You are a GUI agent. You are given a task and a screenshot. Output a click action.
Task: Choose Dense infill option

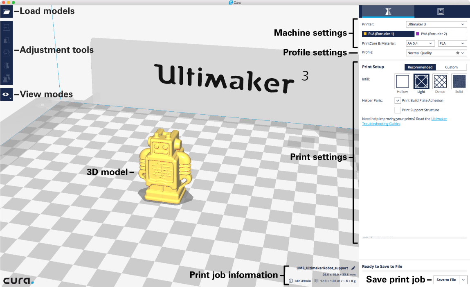(x=440, y=81)
